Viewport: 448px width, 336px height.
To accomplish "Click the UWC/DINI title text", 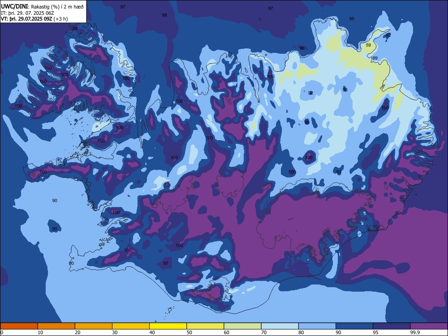I will click(15, 6).
